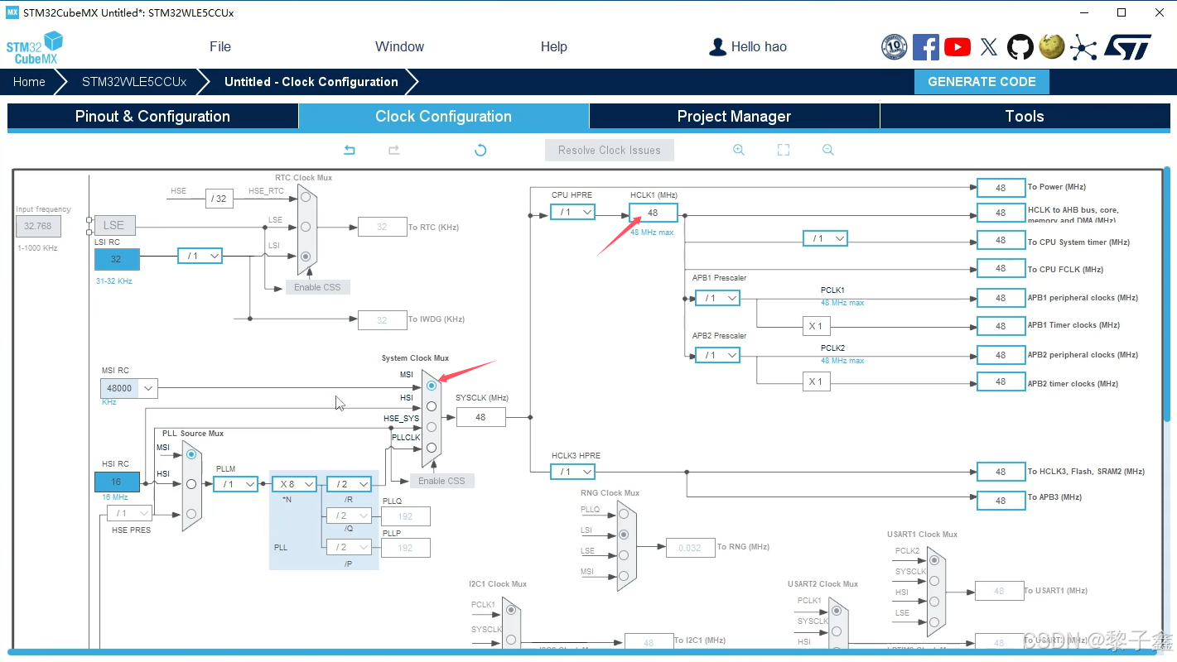Click the HSI RC 16 source box
The height and width of the screenshot is (662, 1177).
(117, 482)
